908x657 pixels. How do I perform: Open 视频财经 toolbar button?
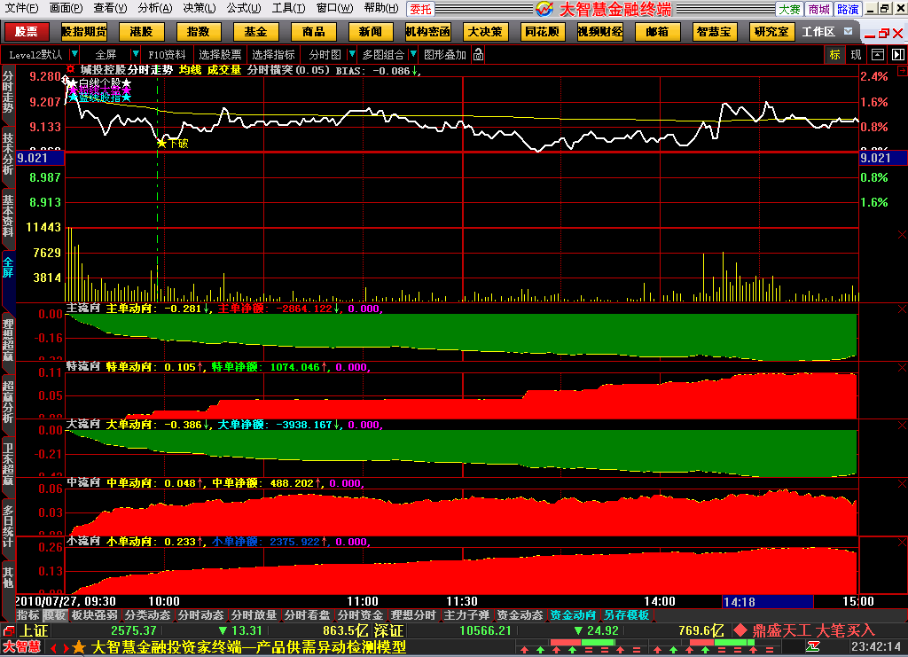pos(600,31)
